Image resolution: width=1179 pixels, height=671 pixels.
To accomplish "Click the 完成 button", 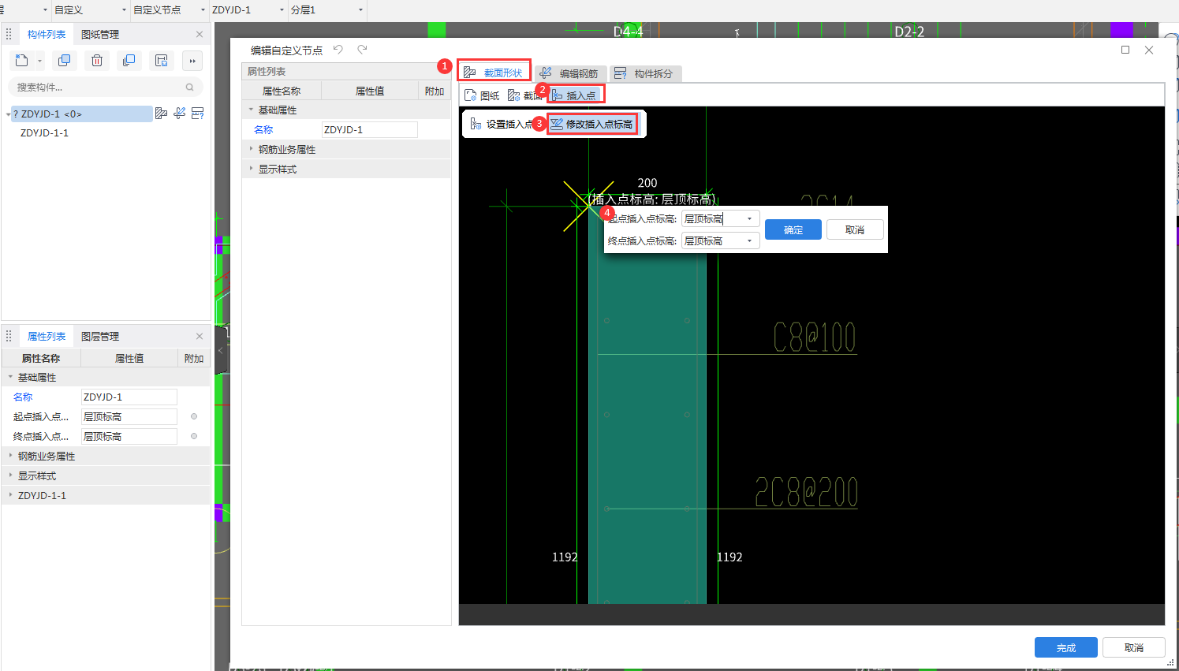I will [x=1066, y=647].
